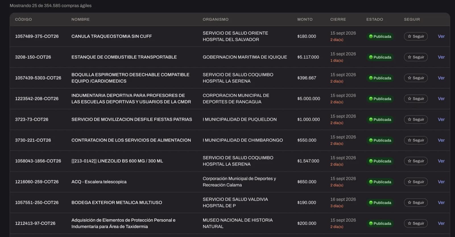Click the ORGANISMO column header
The image size is (455, 237).
216,19
